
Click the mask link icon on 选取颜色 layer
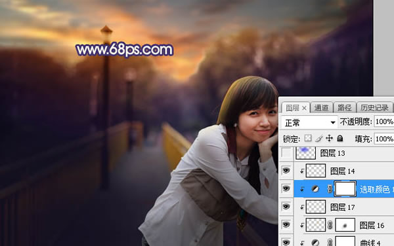(x=330, y=189)
